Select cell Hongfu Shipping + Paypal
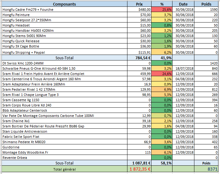 click(64, 52)
